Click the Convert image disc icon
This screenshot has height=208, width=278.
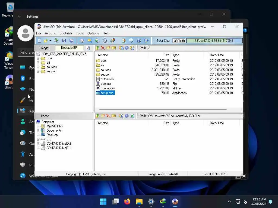pos(97,41)
